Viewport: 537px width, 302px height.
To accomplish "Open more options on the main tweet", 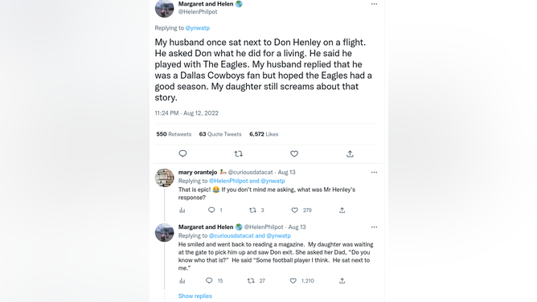I will pos(374,4).
